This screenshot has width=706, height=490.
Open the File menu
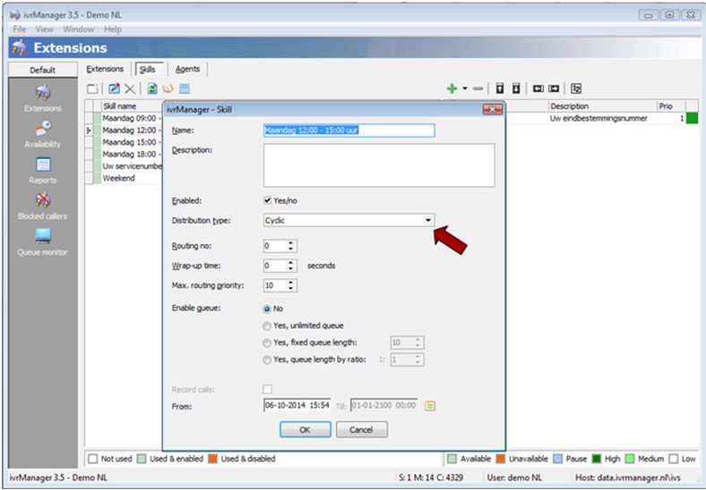click(x=20, y=30)
